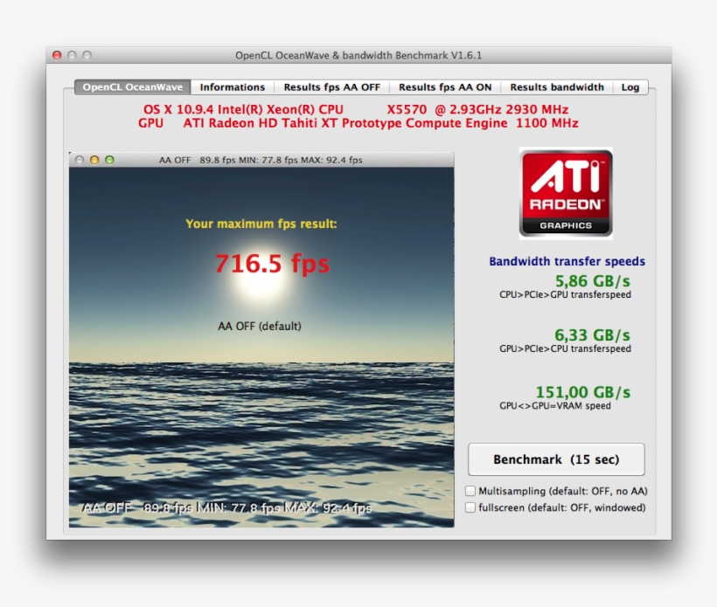Enable the fullscreen checkbox

[x=470, y=507]
